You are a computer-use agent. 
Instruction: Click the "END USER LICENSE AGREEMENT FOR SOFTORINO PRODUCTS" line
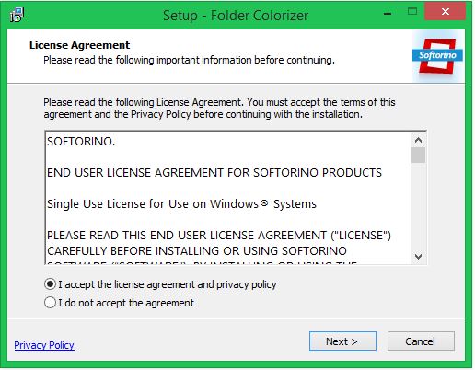pyautogui.click(x=214, y=173)
